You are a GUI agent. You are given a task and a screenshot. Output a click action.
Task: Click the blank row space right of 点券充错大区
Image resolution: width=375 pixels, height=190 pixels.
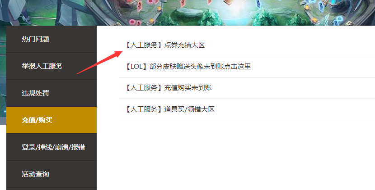(289, 45)
